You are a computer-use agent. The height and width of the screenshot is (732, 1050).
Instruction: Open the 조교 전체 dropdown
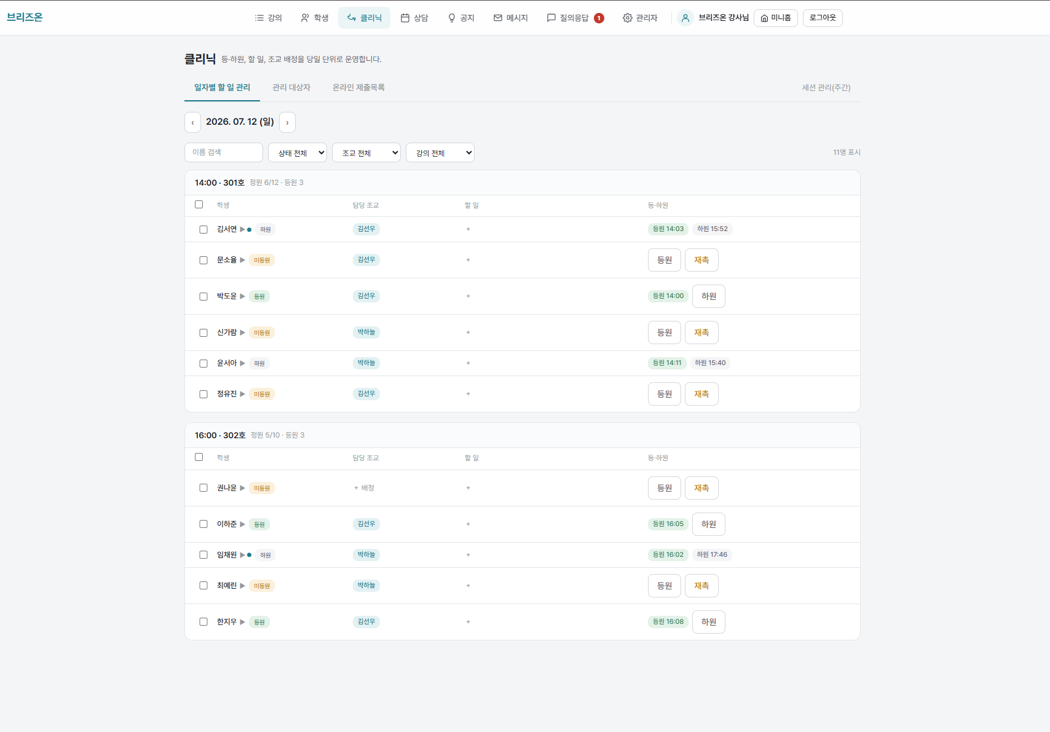366,152
